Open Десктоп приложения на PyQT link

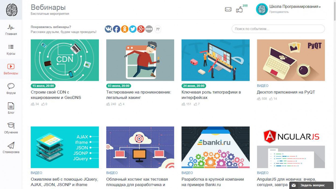[286, 92]
